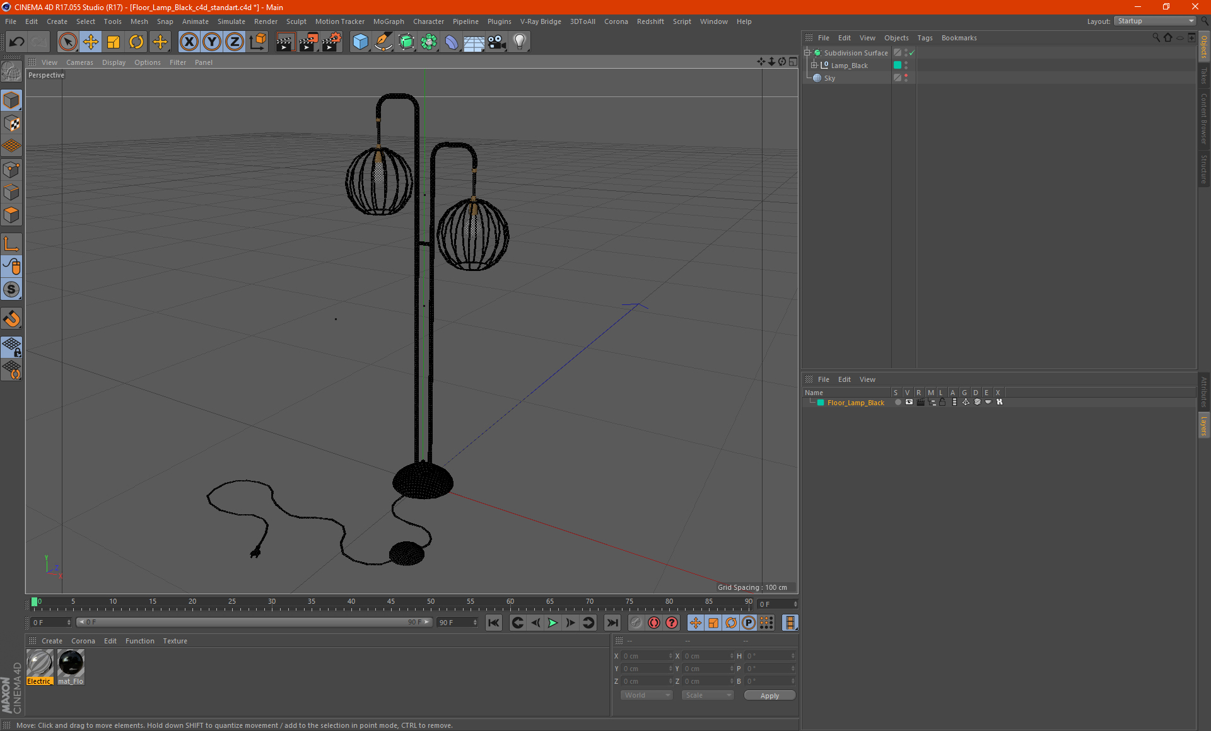Viewport: 1211px width, 731px height.
Task: Toggle Floor_Lamp_Black layer lock icon
Action: pos(942,402)
